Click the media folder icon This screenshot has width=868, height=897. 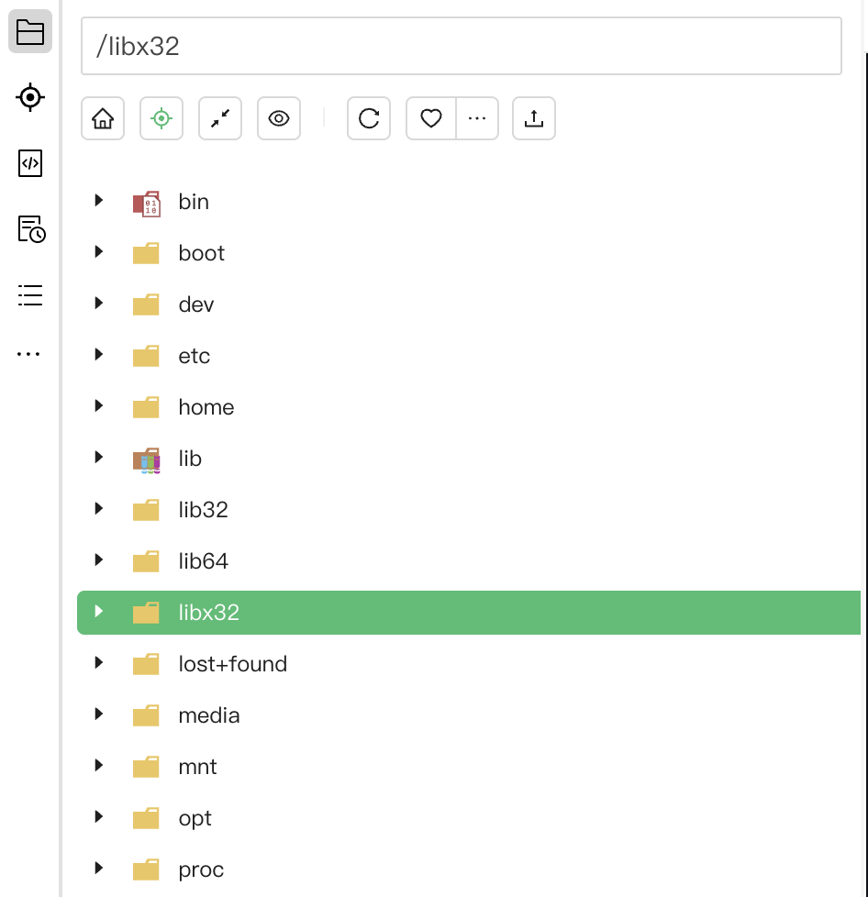pyautogui.click(x=146, y=715)
